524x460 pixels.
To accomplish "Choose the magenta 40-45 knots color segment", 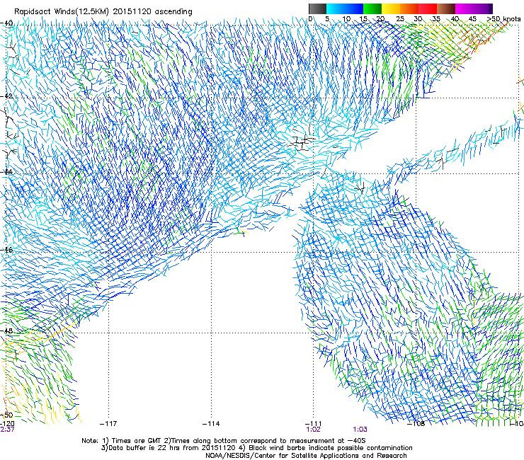I will tap(465, 8).
